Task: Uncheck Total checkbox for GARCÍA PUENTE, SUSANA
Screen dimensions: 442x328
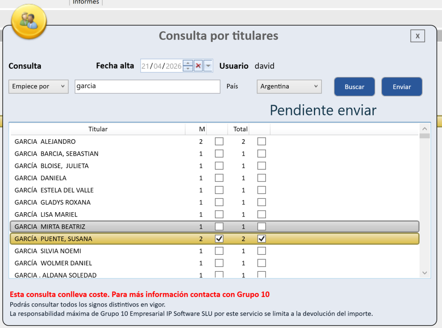Action: (262, 239)
